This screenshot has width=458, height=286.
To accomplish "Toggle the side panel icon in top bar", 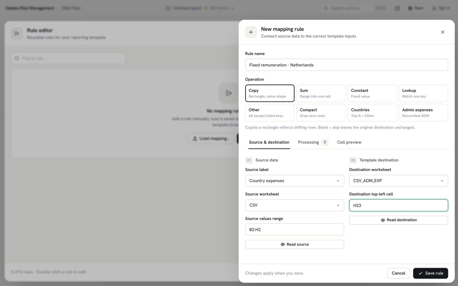I will [397, 8].
